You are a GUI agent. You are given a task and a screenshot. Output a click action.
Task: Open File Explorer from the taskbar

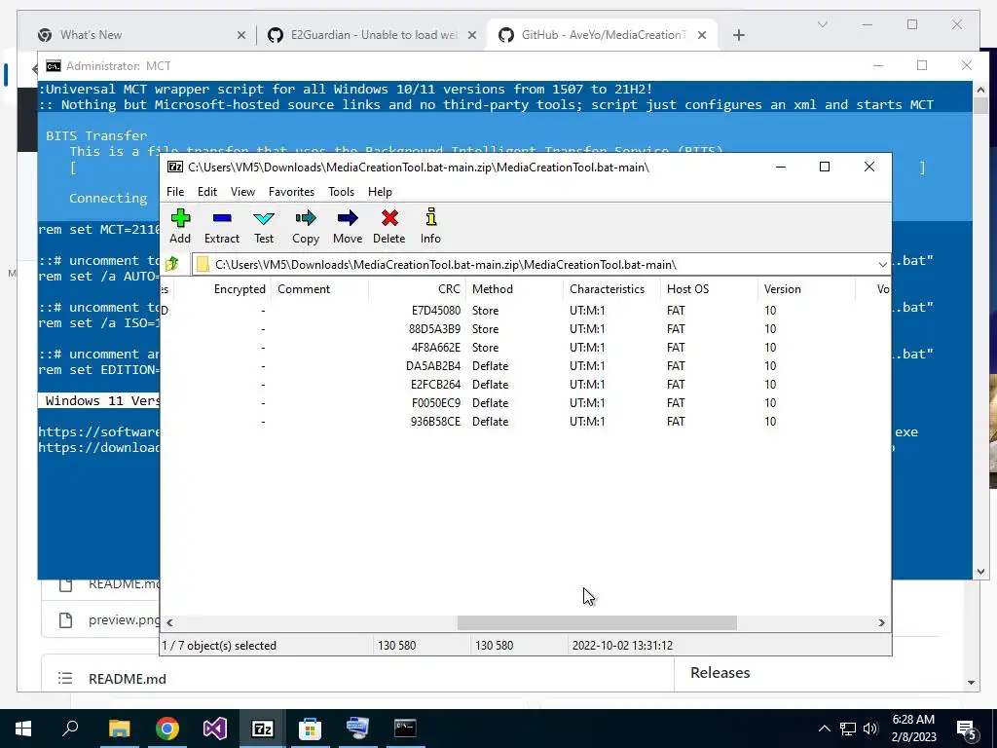pyautogui.click(x=119, y=729)
